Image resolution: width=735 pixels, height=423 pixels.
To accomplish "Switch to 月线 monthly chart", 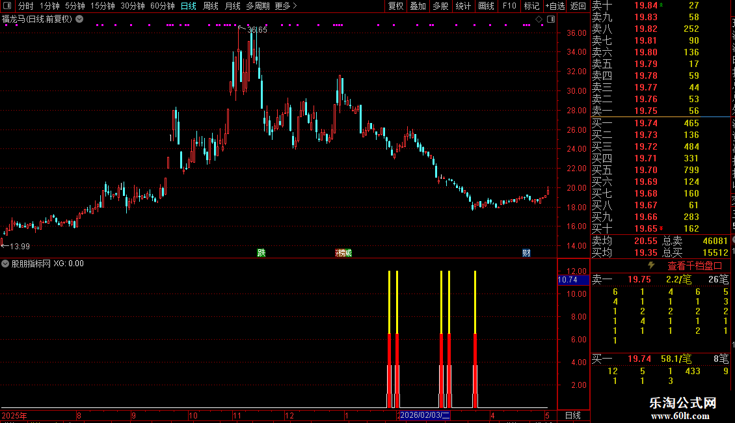I will pos(232,6).
